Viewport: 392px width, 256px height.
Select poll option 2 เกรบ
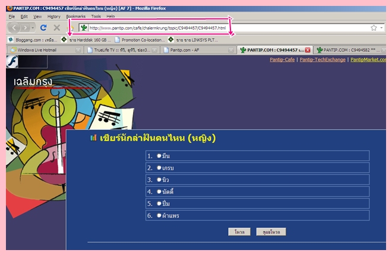[159, 168]
